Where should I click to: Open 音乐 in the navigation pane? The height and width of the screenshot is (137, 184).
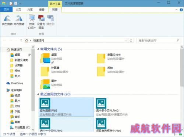coord(15,117)
